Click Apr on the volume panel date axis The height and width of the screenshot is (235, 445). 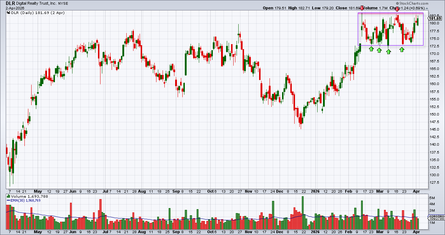(416, 232)
